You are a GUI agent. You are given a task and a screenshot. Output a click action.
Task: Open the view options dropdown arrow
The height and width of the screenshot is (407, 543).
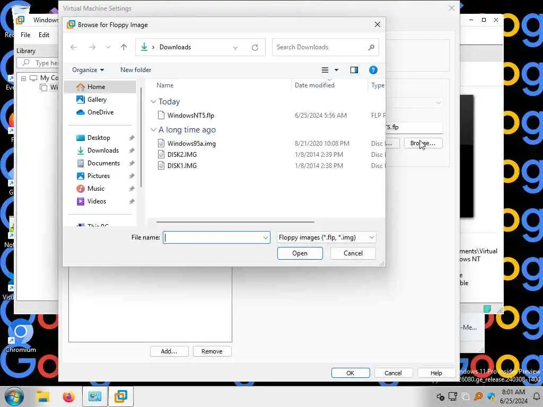(336, 70)
